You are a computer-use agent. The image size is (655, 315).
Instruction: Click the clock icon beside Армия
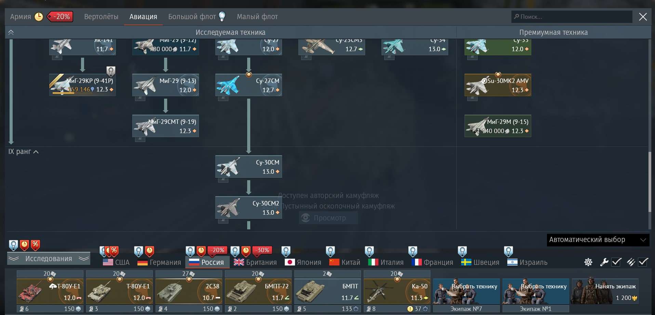point(39,17)
